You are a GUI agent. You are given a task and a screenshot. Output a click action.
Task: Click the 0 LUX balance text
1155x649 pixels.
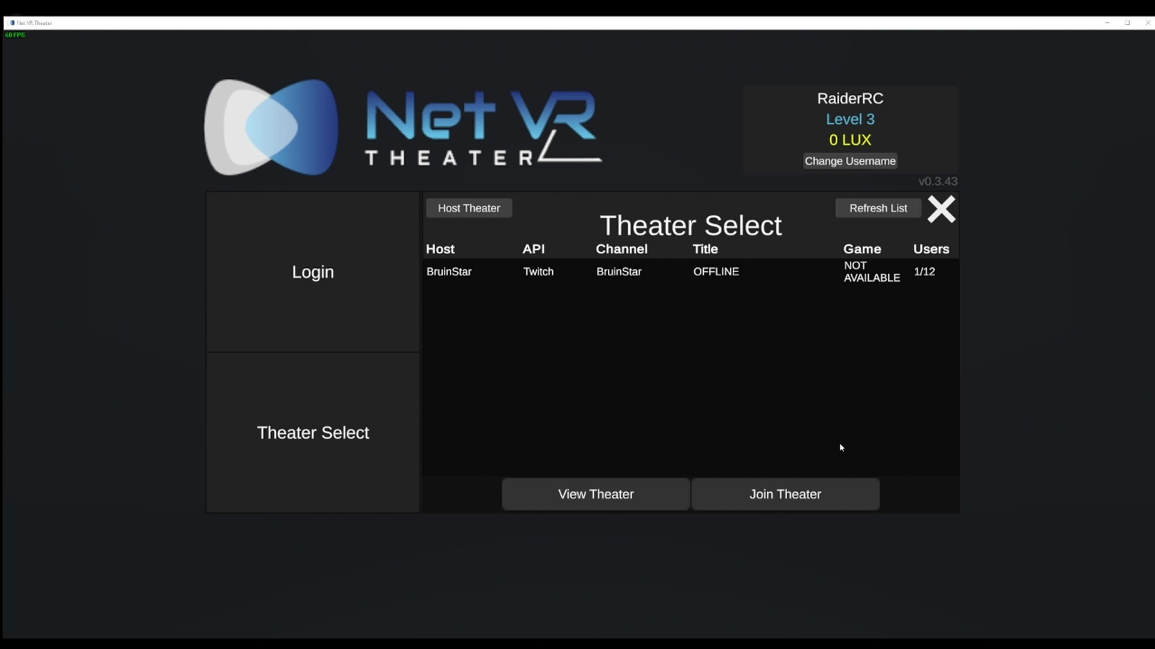click(850, 140)
